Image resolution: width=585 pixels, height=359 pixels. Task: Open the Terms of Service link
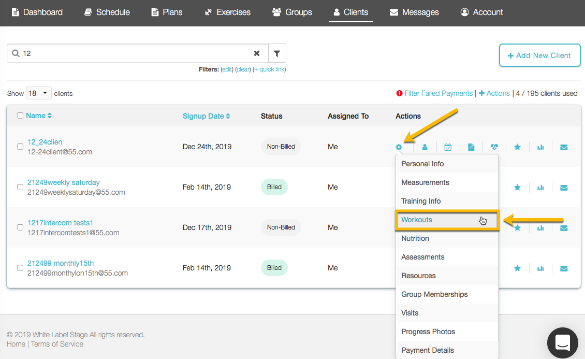coord(57,344)
